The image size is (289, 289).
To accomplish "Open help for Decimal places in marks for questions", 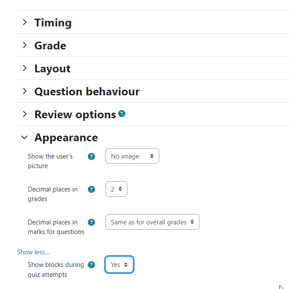I will point(92,222).
